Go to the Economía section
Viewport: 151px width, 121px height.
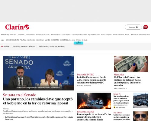[x=31, y=40]
